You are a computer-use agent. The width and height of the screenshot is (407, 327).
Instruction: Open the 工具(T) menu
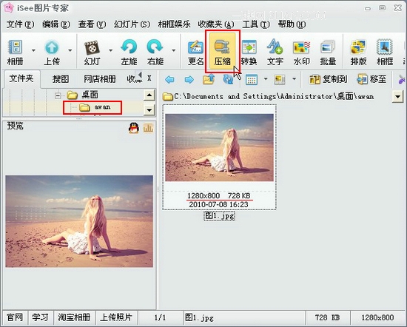pos(256,24)
